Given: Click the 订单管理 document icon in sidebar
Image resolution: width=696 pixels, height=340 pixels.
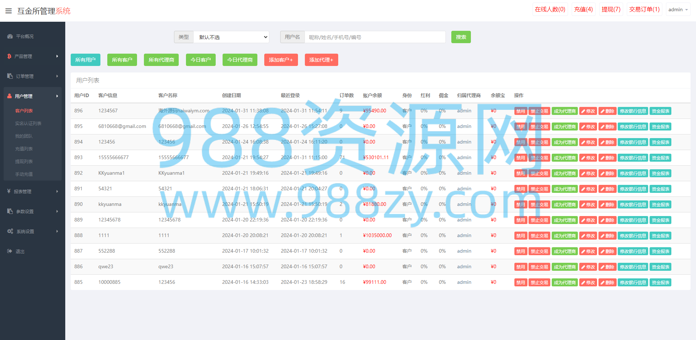Looking at the screenshot, I should 10,76.
